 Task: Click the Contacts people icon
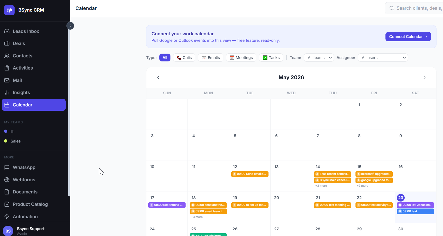pyautogui.click(x=7, y=56)
